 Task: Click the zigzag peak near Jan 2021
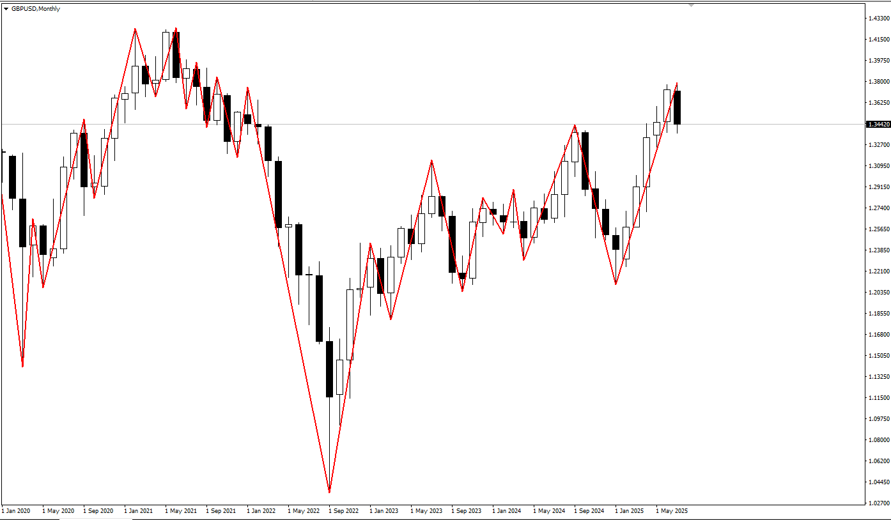tap(136, 29)
